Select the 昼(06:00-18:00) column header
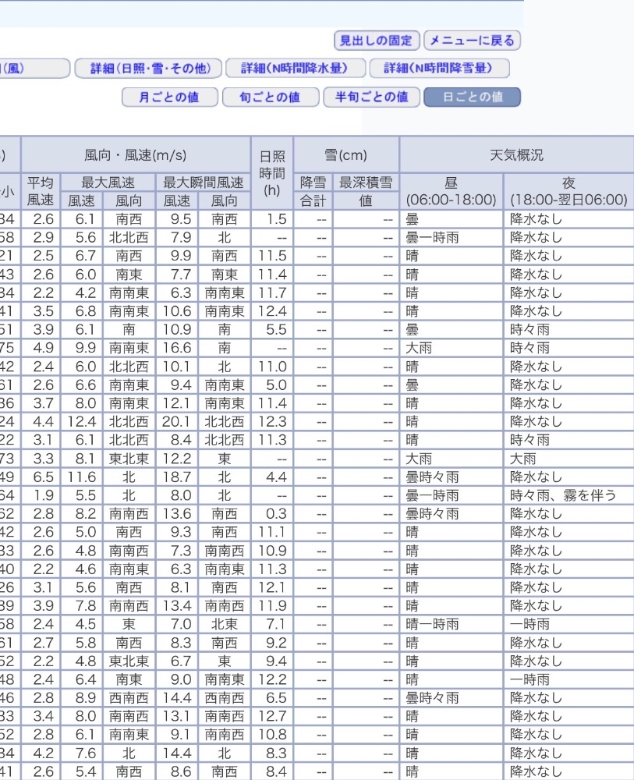 [451, 191]
